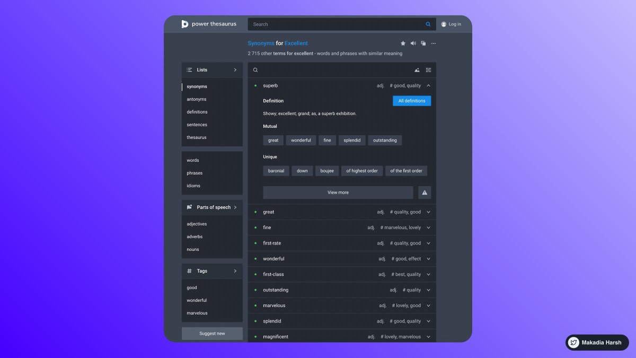Copy terms using the copy icon
Image resolution: width=636 pixels, height=358 pixels.
423,43
